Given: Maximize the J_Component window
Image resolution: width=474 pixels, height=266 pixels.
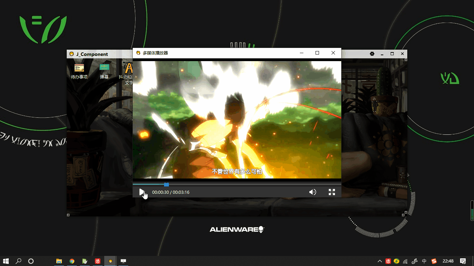Looking at the screenshot, I should [392, 54].
